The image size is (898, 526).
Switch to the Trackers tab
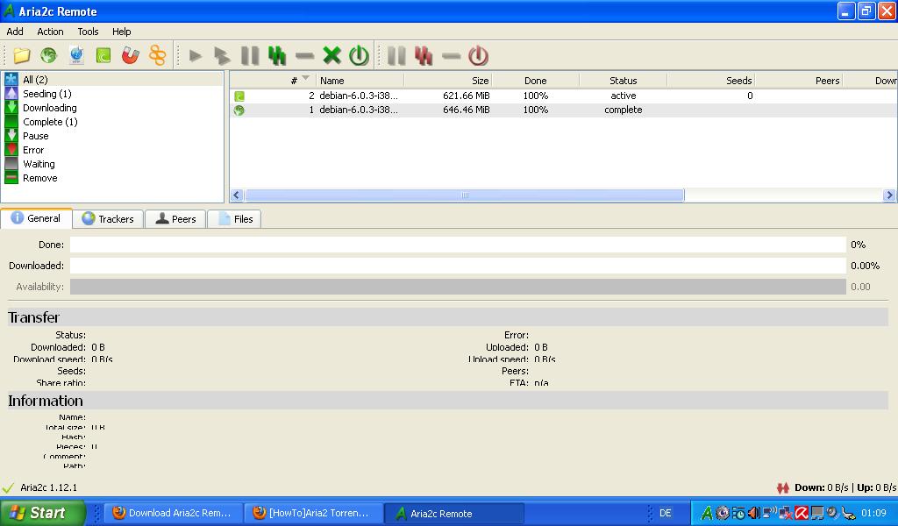click(108, 219)
